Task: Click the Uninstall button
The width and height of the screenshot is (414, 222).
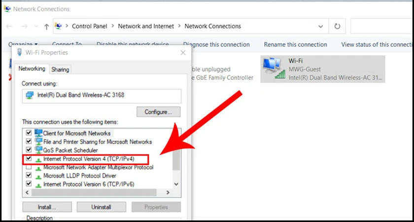Action: point(102,207)
